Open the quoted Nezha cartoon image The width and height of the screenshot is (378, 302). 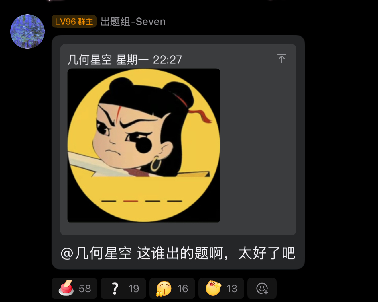coord(144,145)
